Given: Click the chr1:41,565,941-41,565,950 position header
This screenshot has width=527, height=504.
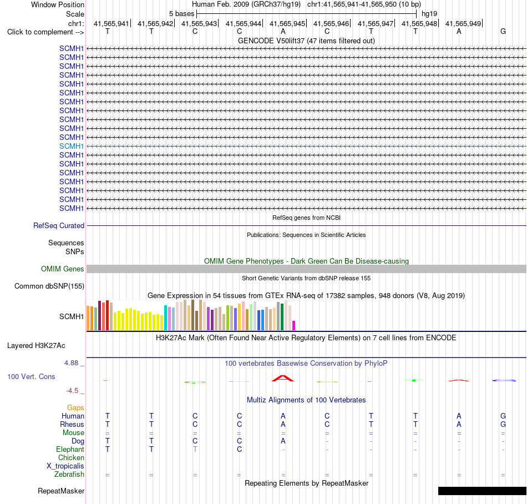Looking at the screenshot, I should pyautogui.click(x=364, y=4).
